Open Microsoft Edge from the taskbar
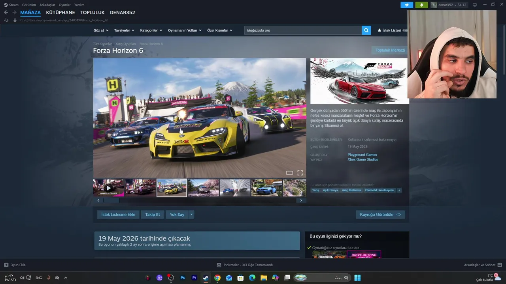Image resolution: width=506 pixels, height=284 pixels. tap(252, 278)
